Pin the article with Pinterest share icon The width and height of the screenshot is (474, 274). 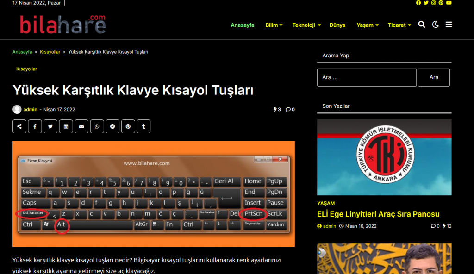point(128,126)
